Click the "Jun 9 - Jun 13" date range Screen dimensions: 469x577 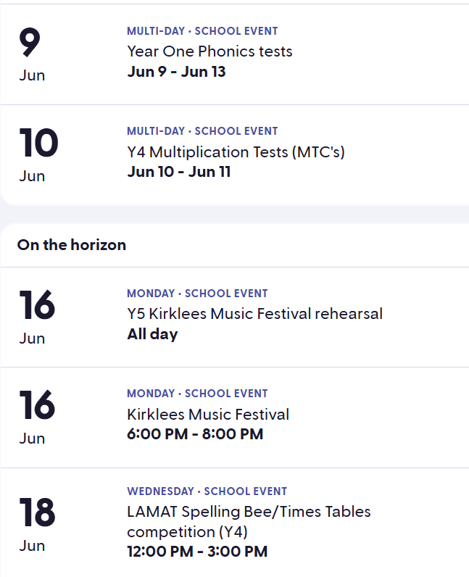tap(176, 72)
